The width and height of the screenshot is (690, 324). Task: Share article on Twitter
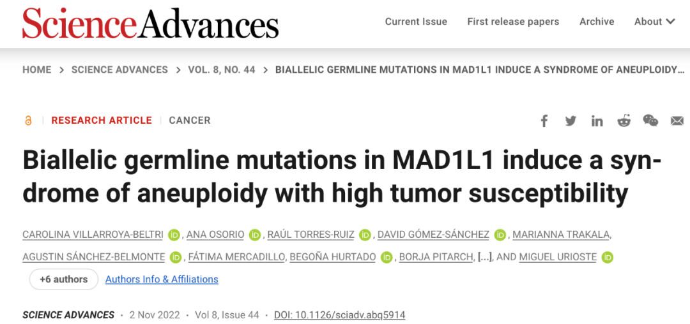(571, 121)
